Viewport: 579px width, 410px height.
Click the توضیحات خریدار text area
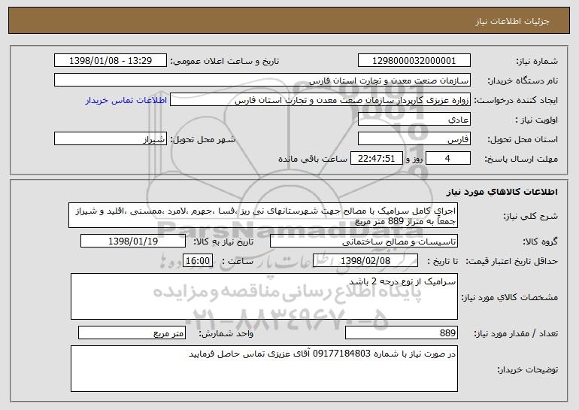pos(264,369)
